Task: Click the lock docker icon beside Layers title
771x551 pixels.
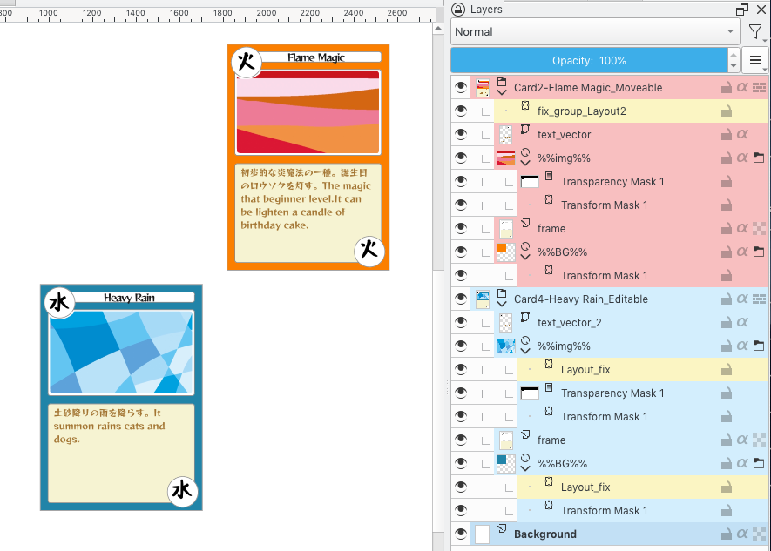Action: [x=458, y=9]
